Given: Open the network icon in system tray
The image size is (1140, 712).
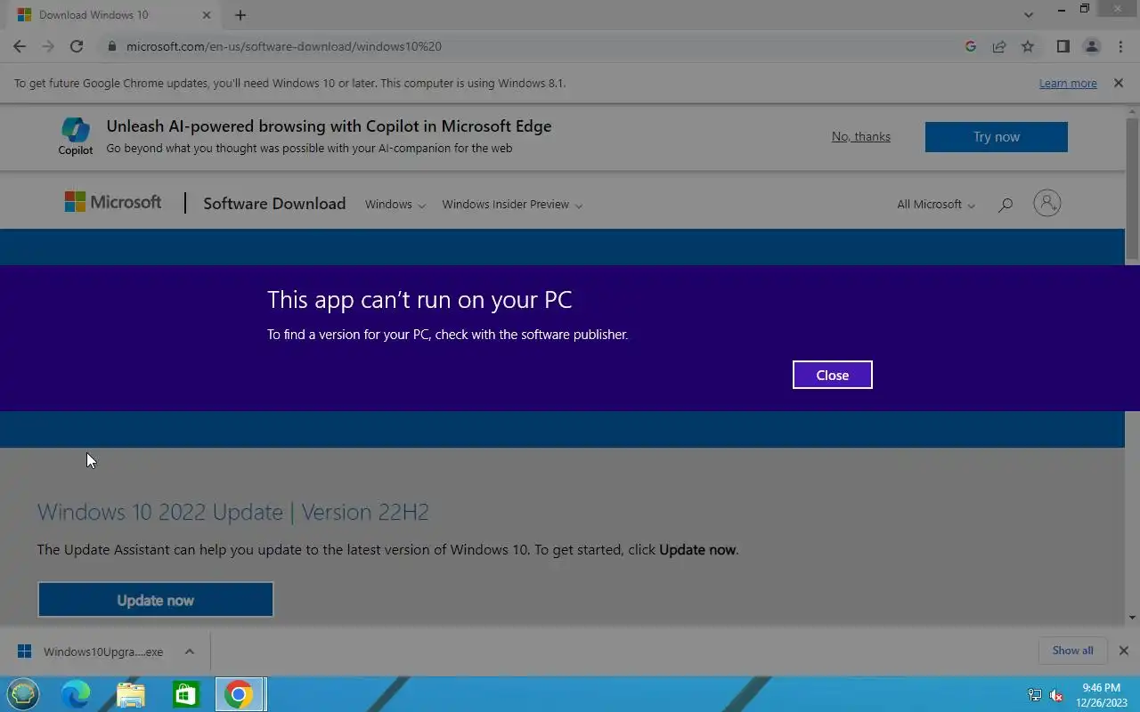Looking at the screenshot, I should 1035,695.
